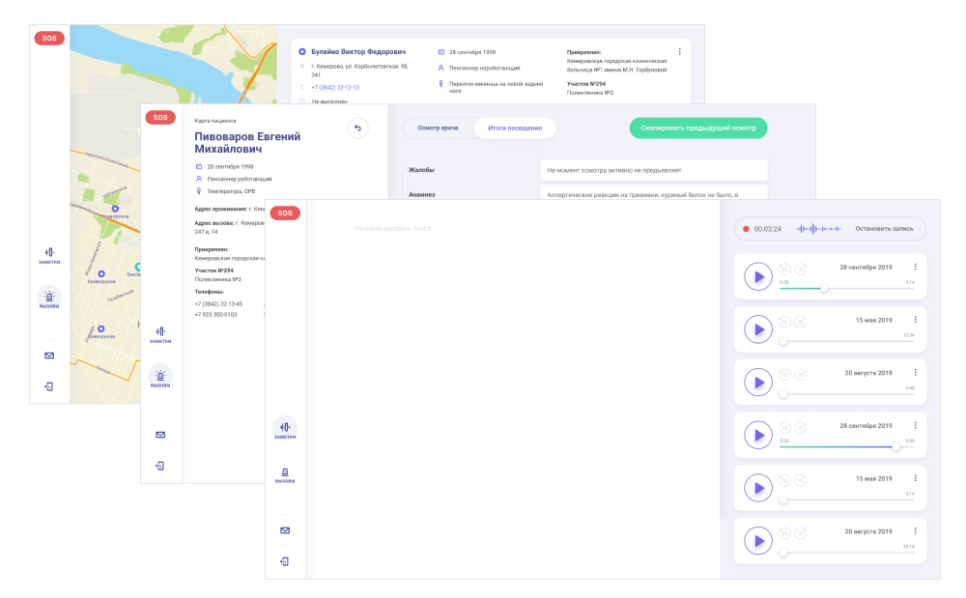966x598 pixels.
Task: Open three-dot menu on Булейко Виктор card
Action: (x=679, y=52)
